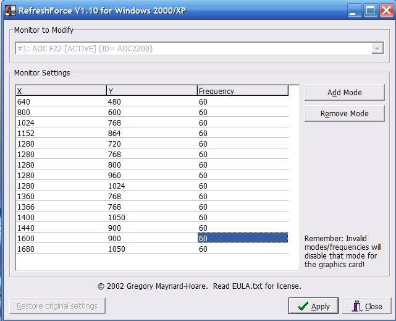Select the 1600 cell in X column
396x321 pixels.
[x=61, y=238]
